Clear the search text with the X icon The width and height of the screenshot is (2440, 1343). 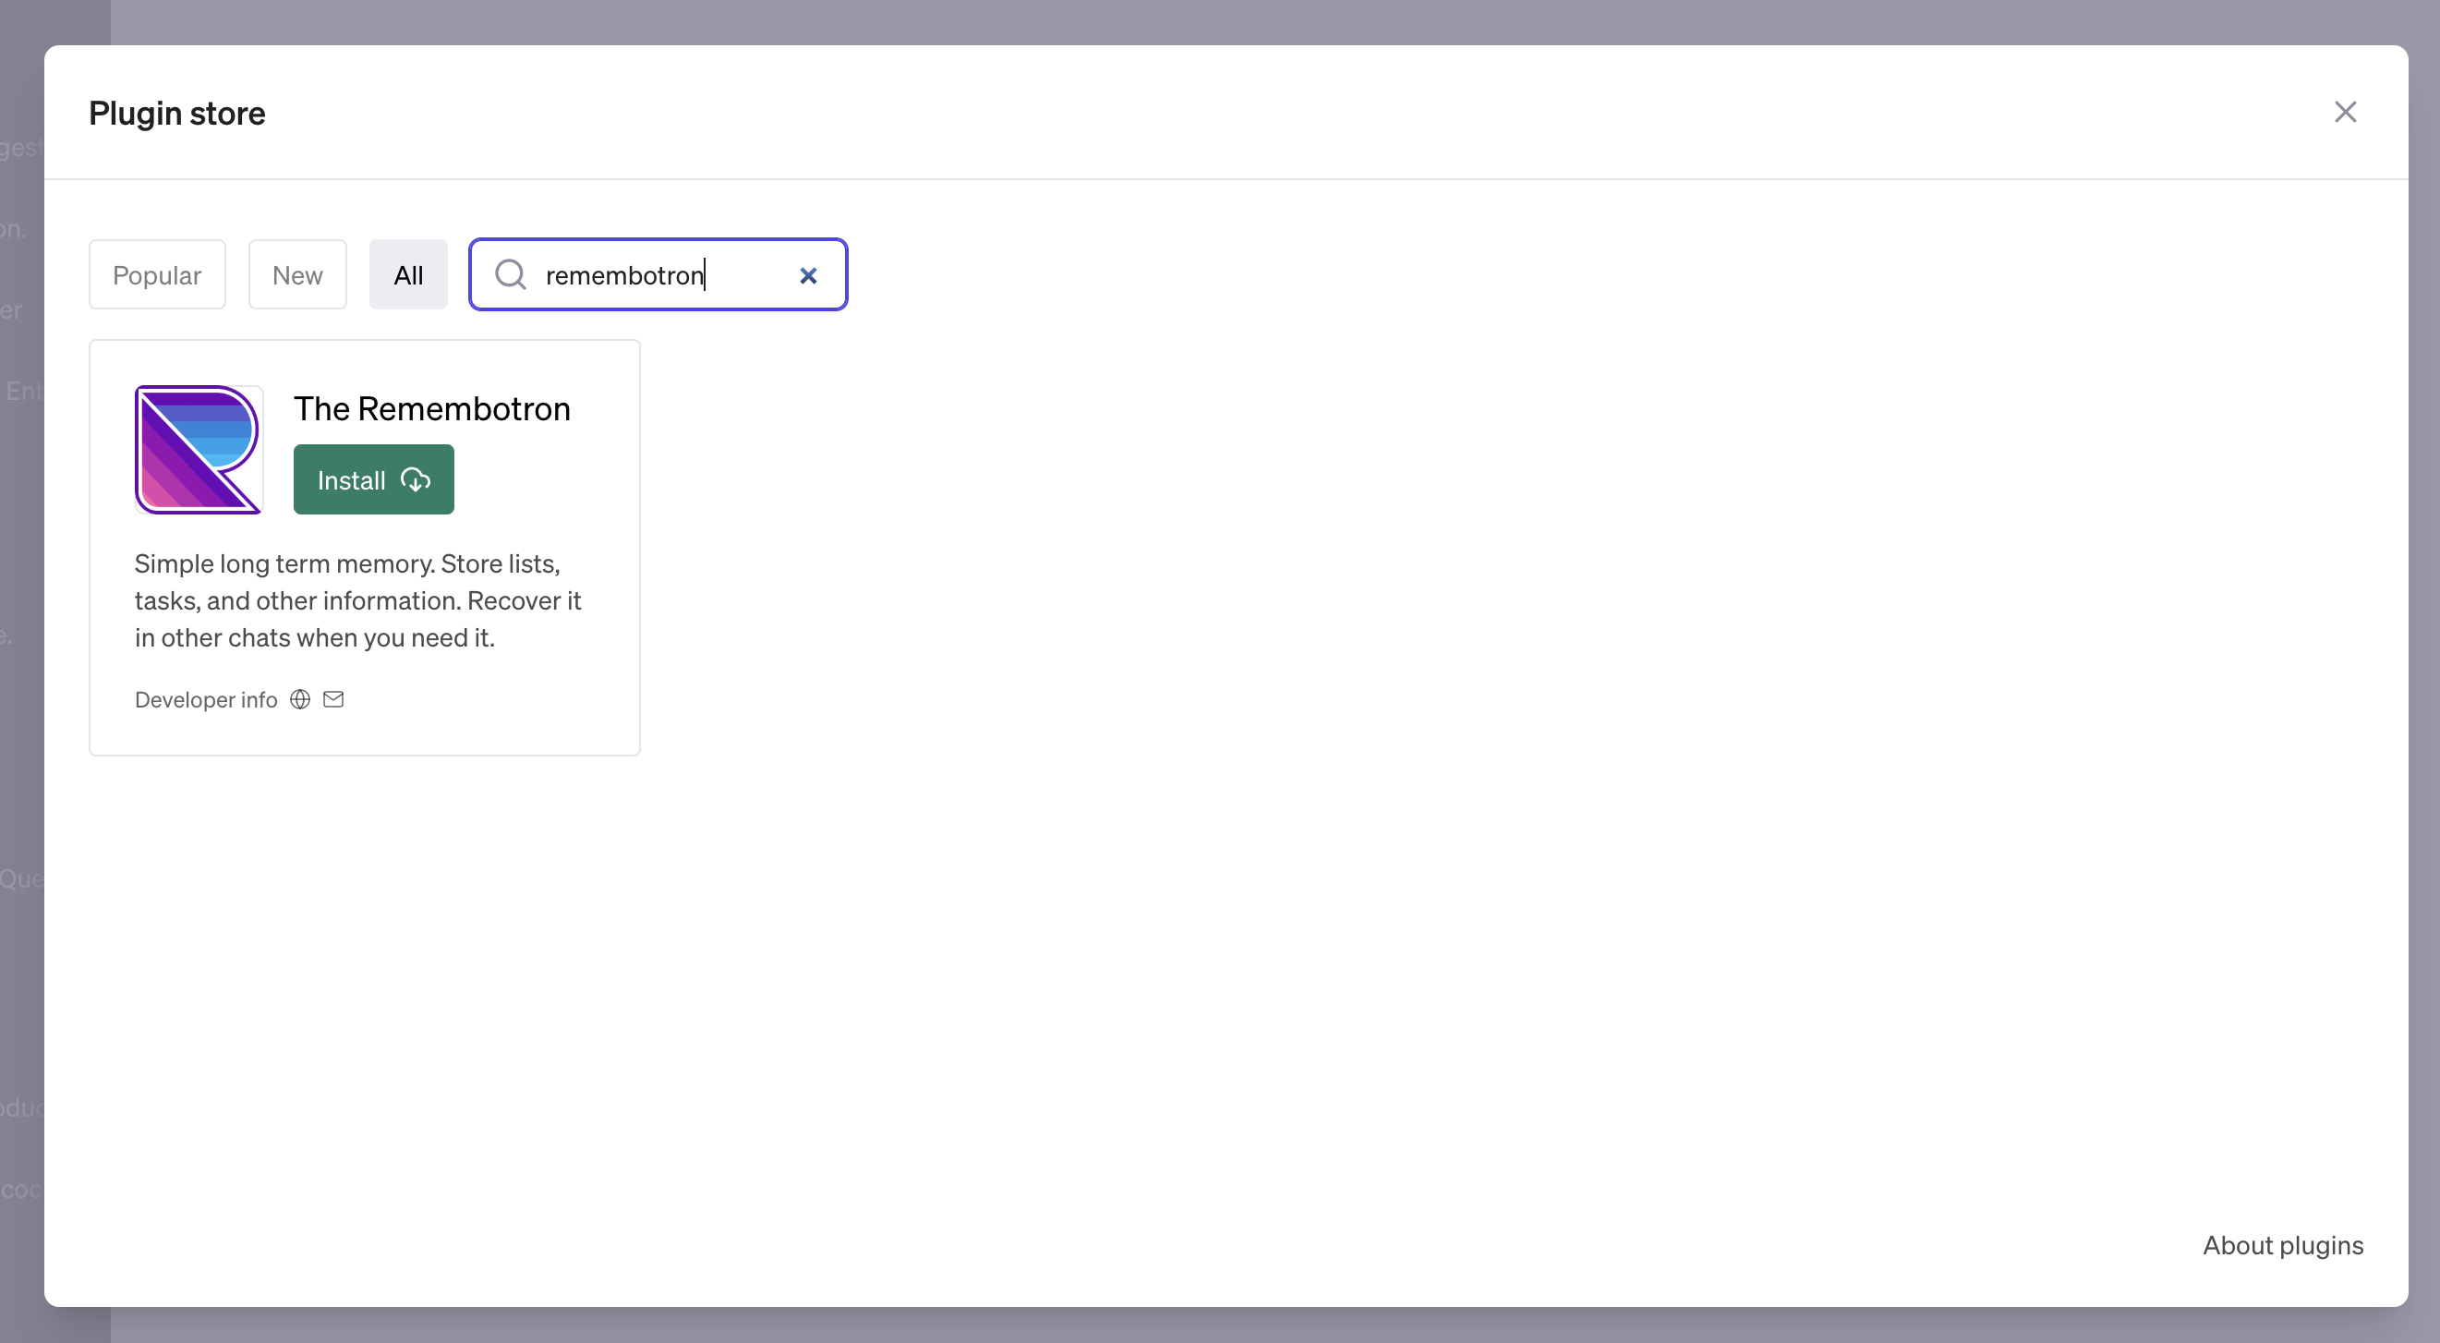click(808, 275)
